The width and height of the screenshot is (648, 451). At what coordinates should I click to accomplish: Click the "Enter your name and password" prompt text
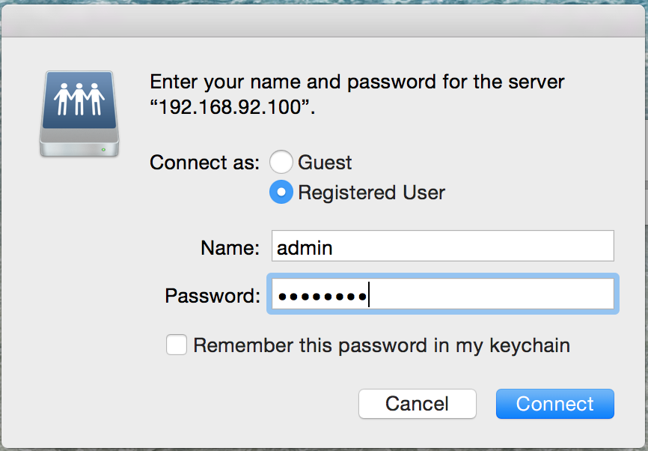(357, 82)
